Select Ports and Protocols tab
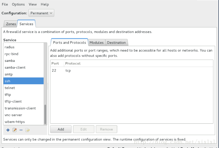The image size is (219, 148). (69, 42)
